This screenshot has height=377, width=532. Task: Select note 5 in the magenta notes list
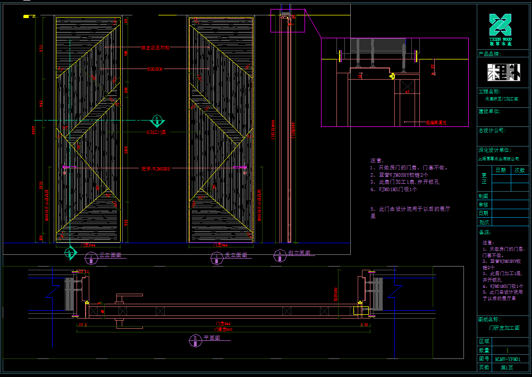pyautogui.click(x=410, y=212)
